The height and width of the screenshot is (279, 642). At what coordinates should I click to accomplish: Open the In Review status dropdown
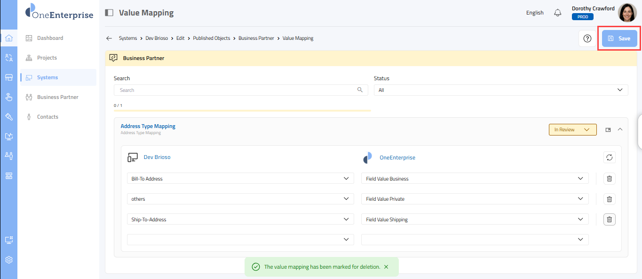[572, 130]
